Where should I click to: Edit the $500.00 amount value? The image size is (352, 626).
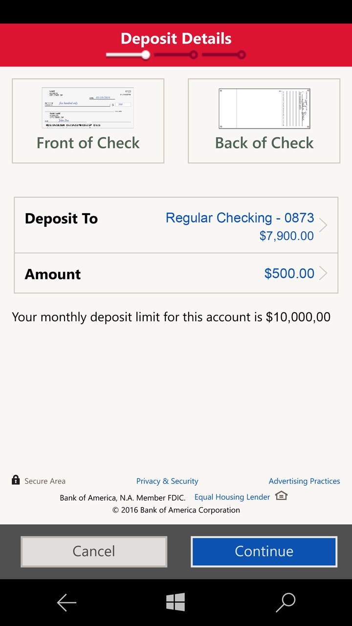coord(289,273)
